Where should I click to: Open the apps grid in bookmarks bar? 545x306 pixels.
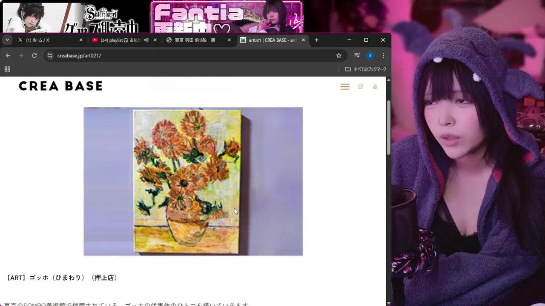click(x=7, y=69)
